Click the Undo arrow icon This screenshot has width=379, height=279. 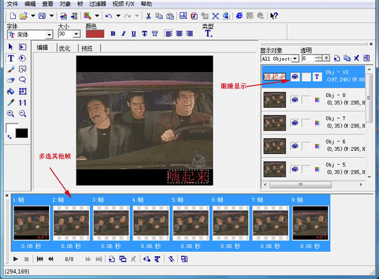click(x=109, y=16)
